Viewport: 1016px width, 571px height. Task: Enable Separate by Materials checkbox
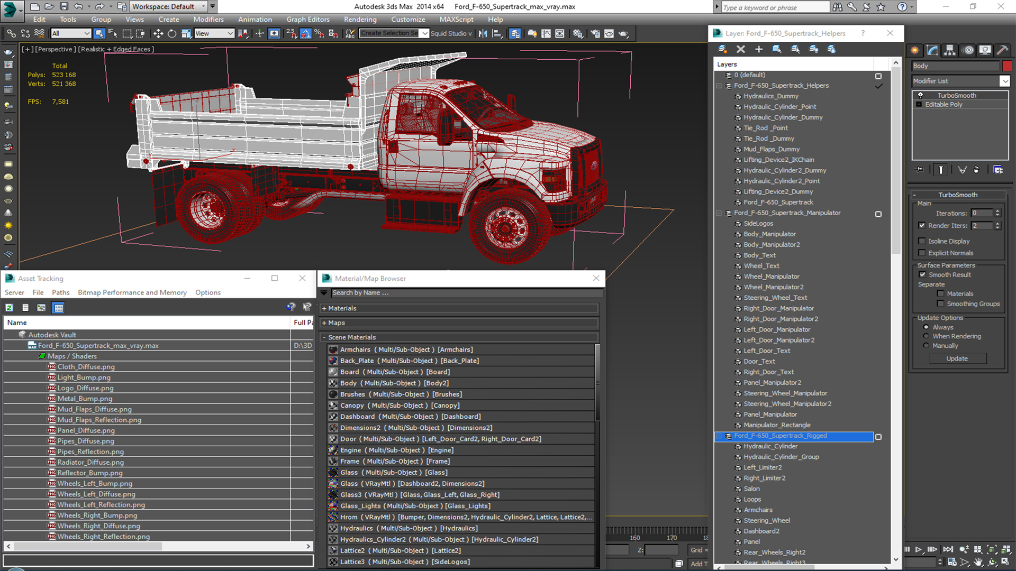940,293
